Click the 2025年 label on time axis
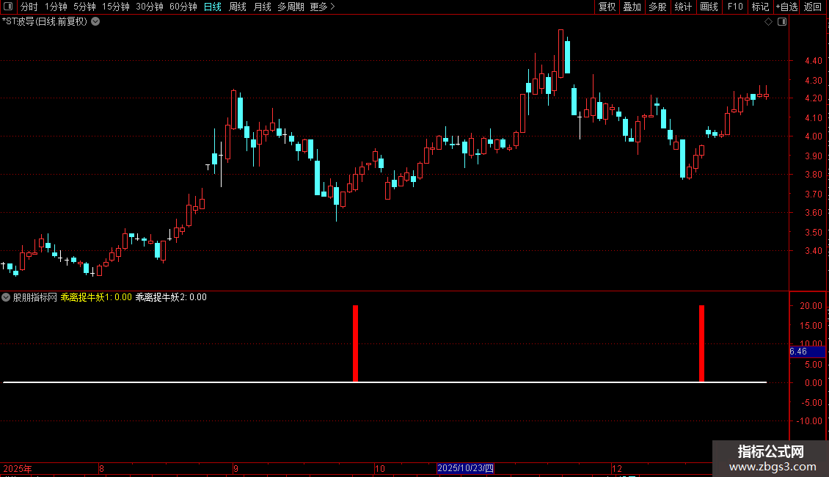 (18, 468)
